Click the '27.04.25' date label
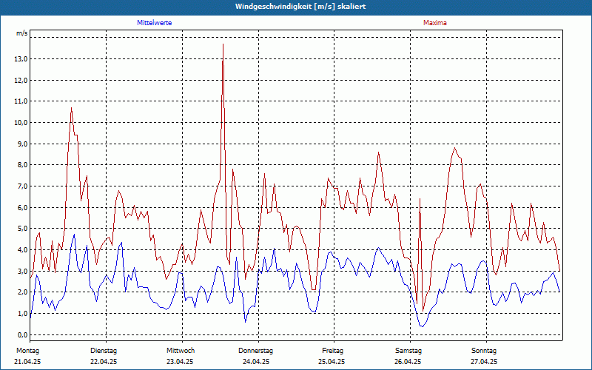592x370 pixels. [484, 362]
